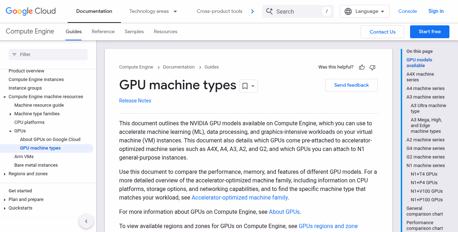Open the bookmark dropdown arrow
Screen dimensions: 458x232
(253, 86)
